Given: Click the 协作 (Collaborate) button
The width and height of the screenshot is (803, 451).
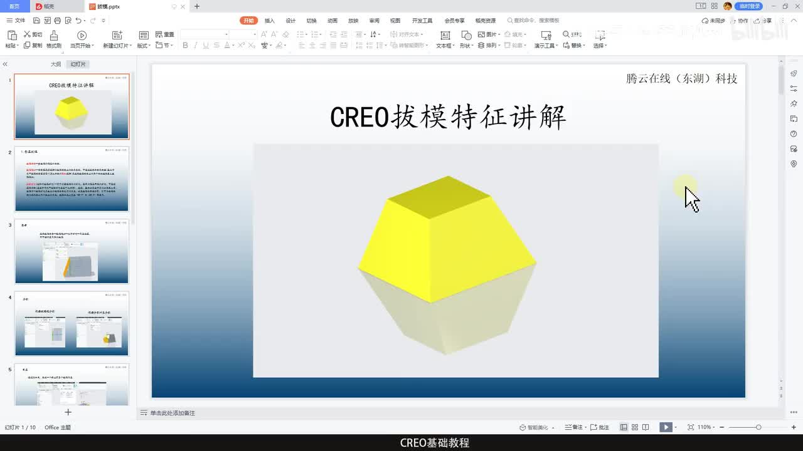Looking at the screenshot, I should 739,21.
